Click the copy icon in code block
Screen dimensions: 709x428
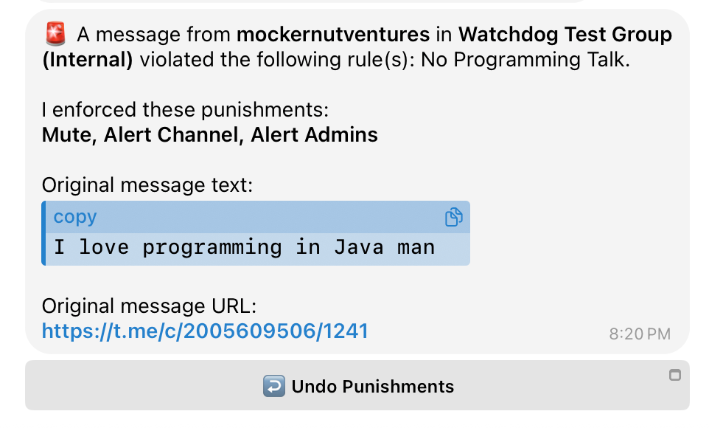453,217
